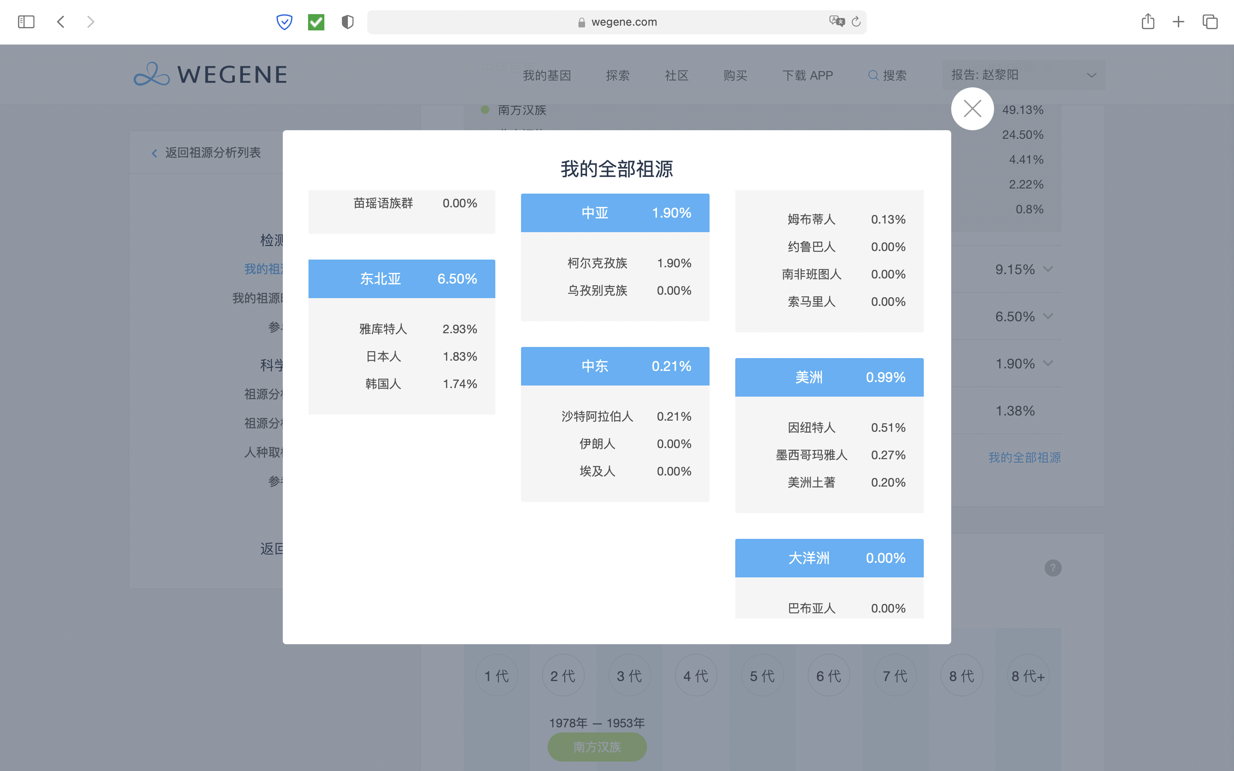Select the 8 代 generation circle

click(961, 675)
